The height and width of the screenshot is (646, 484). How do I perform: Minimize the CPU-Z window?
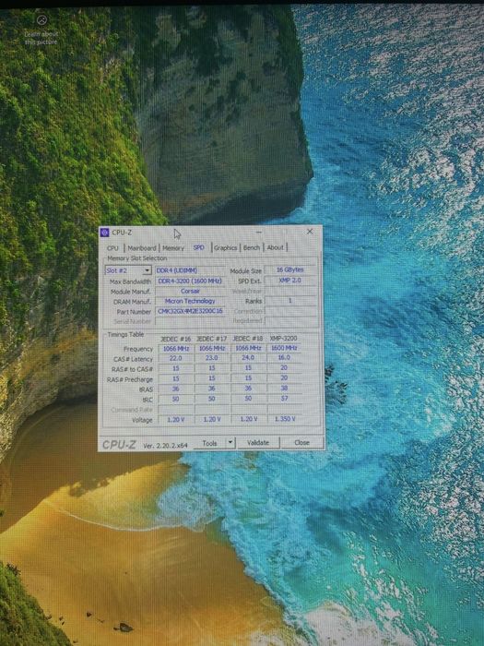pyautogui.click(x=258, y=233)
